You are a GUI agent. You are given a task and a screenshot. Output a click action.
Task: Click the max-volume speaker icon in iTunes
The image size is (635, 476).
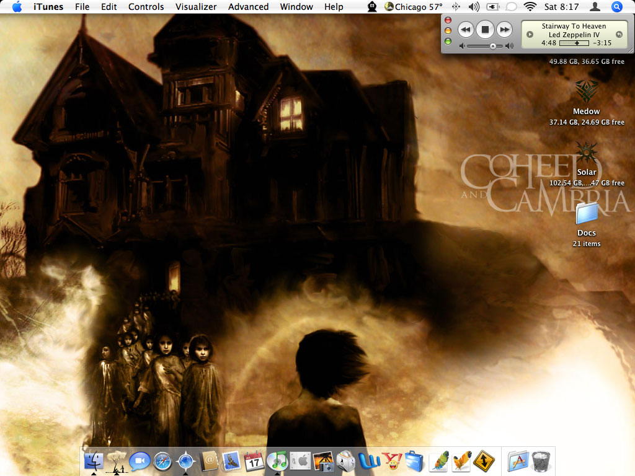point(510,46)
